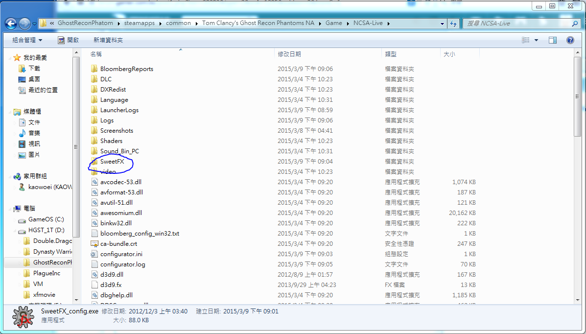The width and height of the screenshot is (586, 334).
Task: Click Game in the address breadcrumb
Action: pyautogui.click(x=334, y=23)
